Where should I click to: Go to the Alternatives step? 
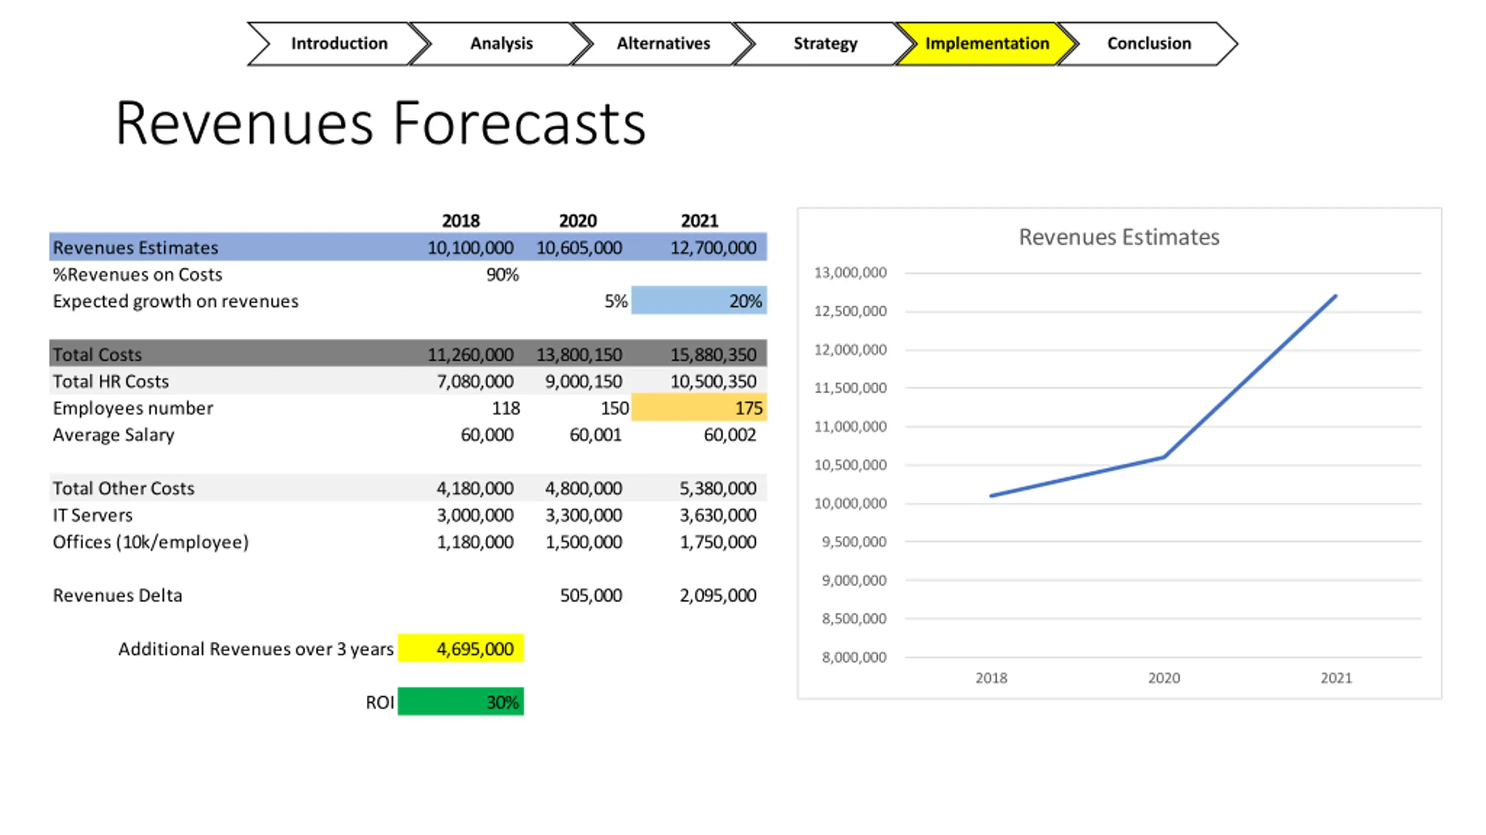click(663, 43)
